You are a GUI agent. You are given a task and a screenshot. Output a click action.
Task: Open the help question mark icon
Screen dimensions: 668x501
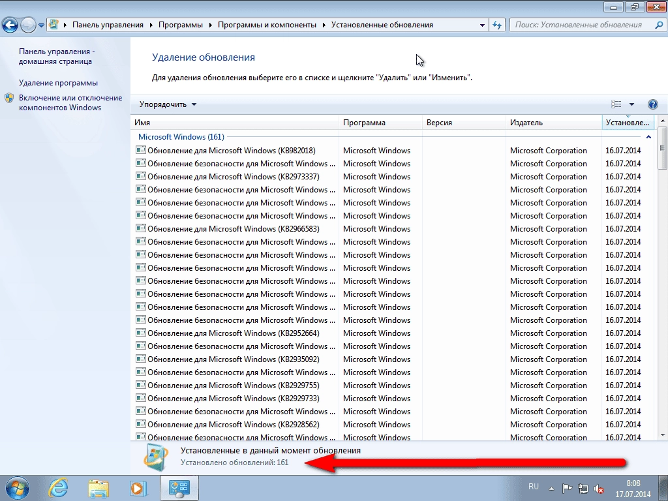(652, 104)
